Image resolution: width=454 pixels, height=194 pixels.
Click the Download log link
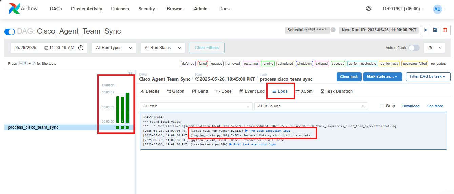pos(411,106)
